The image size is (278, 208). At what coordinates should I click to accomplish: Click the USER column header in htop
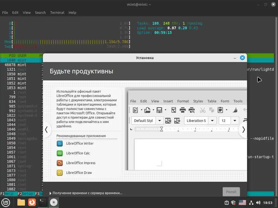click(x=22, y=56)
